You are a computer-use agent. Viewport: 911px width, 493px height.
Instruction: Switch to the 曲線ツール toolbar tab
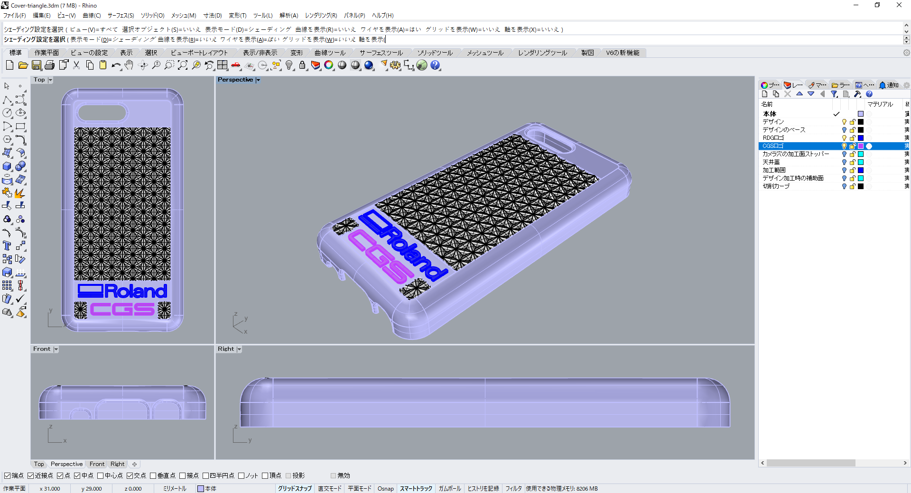(x=330, y=53)
